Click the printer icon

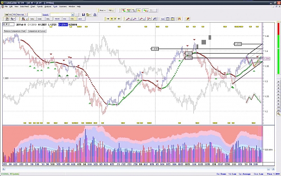click(95, 15)
